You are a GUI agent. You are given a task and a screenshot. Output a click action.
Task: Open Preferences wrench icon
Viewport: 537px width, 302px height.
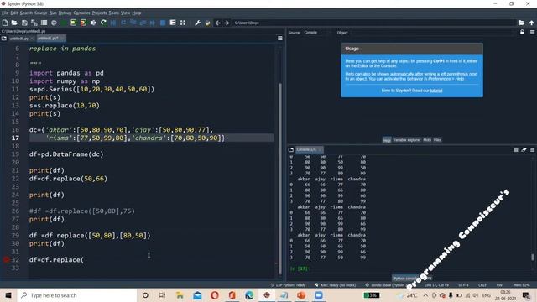pyautogui.click(x=198, y=23)
